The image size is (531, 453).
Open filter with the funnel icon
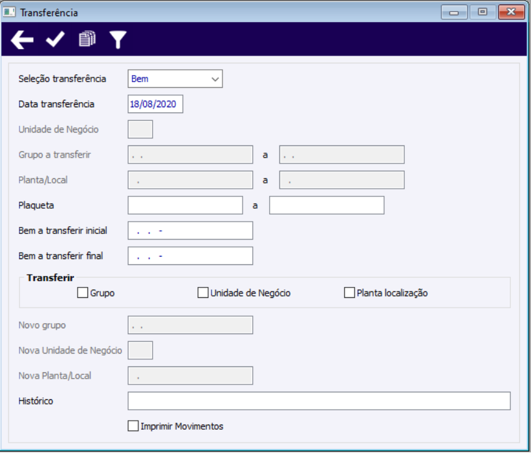(118, 39)
